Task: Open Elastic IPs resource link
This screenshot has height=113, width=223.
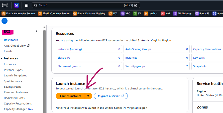Action: coord(64,58)
